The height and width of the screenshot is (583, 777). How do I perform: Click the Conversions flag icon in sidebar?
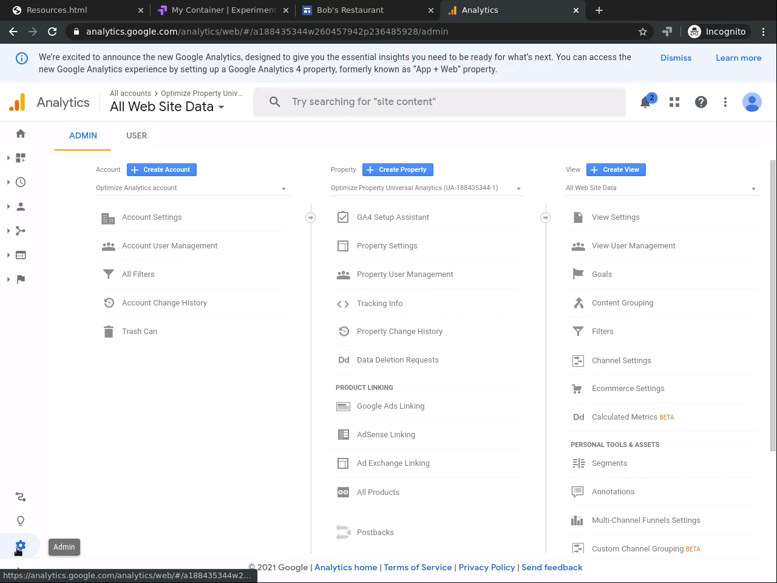pos(21,279)
